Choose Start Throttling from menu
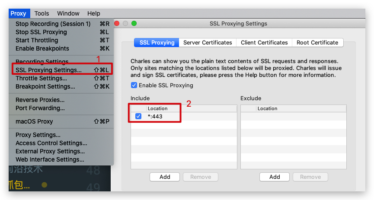The image size is (374, 200). pos(37,40)
